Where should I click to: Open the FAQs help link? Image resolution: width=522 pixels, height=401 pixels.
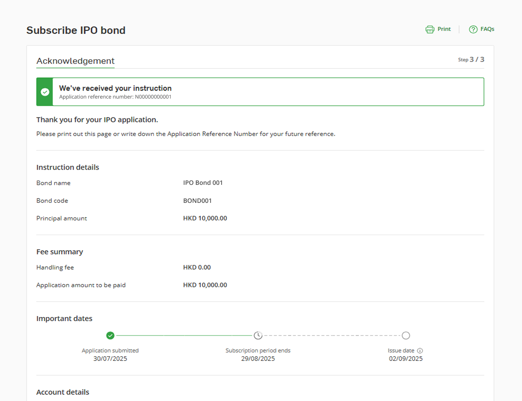pyautogui.click(x=482, y=29)
